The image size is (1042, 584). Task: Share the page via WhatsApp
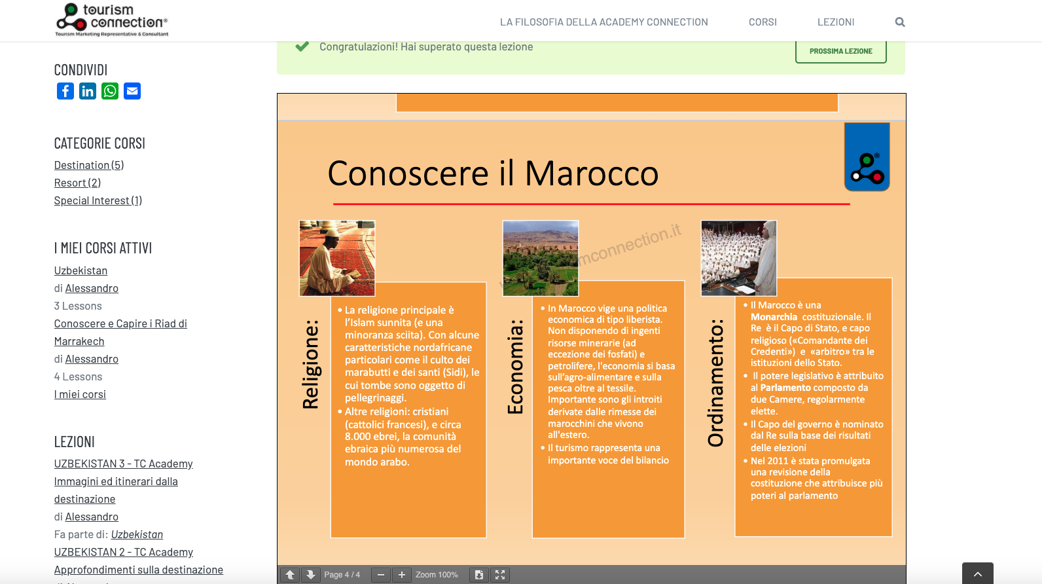(x=110, y=91)
